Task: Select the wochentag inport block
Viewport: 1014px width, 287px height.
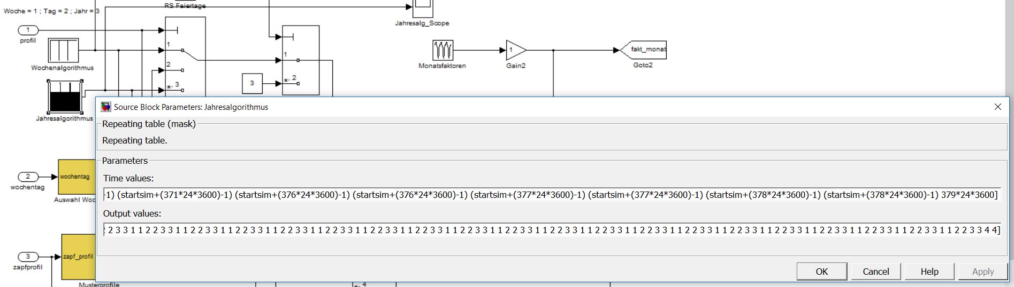Action: click(28, 177)
